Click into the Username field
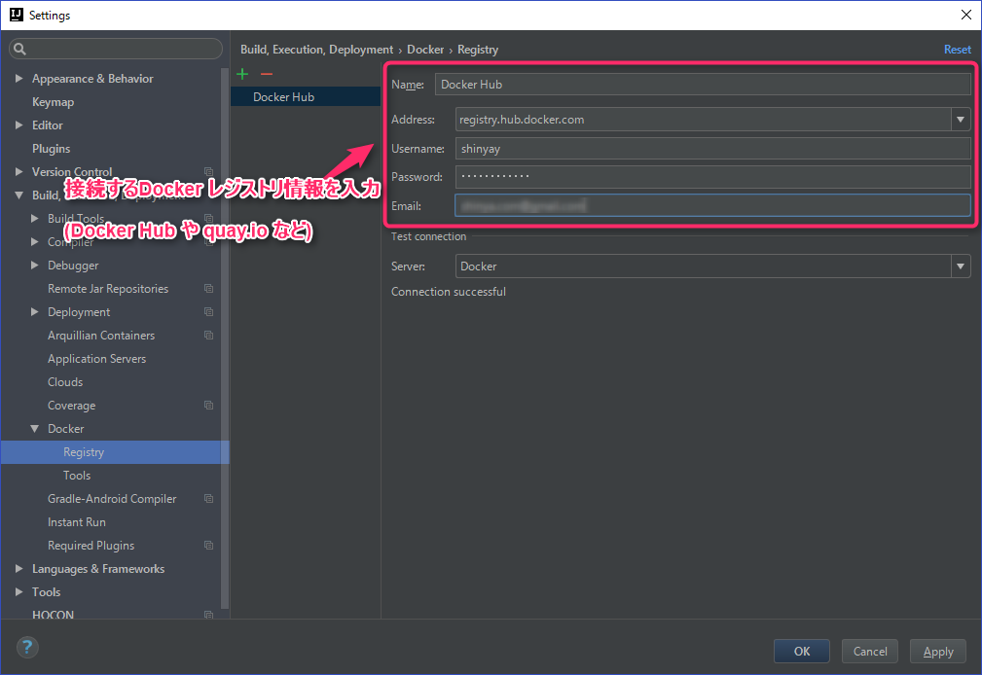 tap(712, 149)
